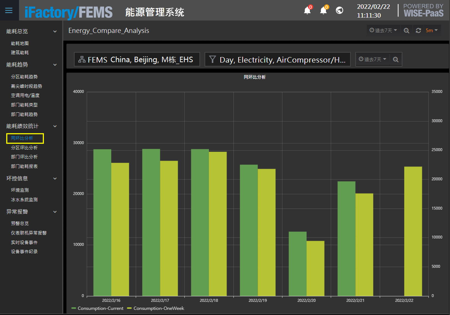Click the search magnifier in filter bar
450x315 pixels.
coord(396,59)
